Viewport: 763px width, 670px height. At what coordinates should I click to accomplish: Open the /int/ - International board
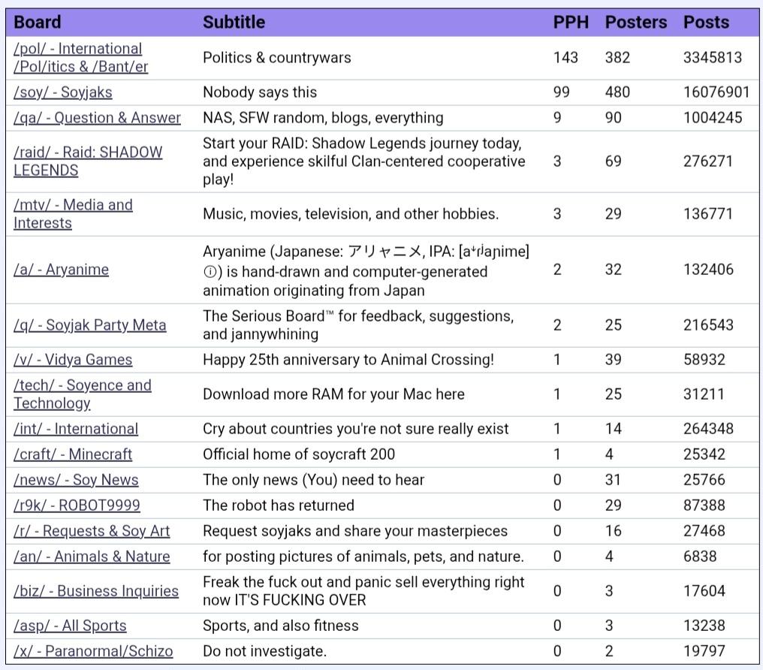coord(76,428)
